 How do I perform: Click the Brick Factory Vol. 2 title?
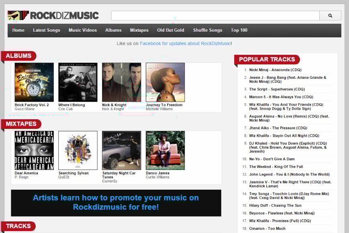tap(32, 105)
